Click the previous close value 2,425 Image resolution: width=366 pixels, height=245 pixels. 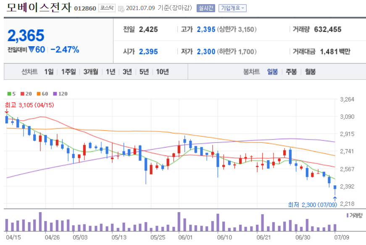tap(148, 29)
